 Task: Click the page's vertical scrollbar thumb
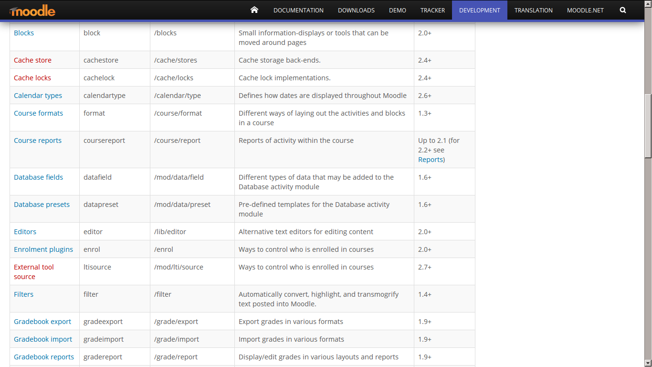pyautogui.click(x=648, y=126)
